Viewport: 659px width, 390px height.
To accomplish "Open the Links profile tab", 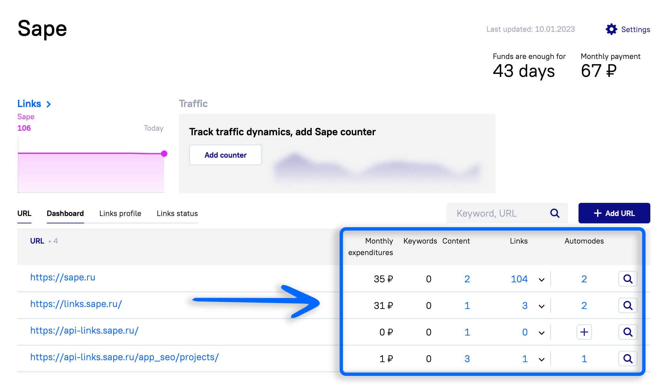I will (120, 213).
